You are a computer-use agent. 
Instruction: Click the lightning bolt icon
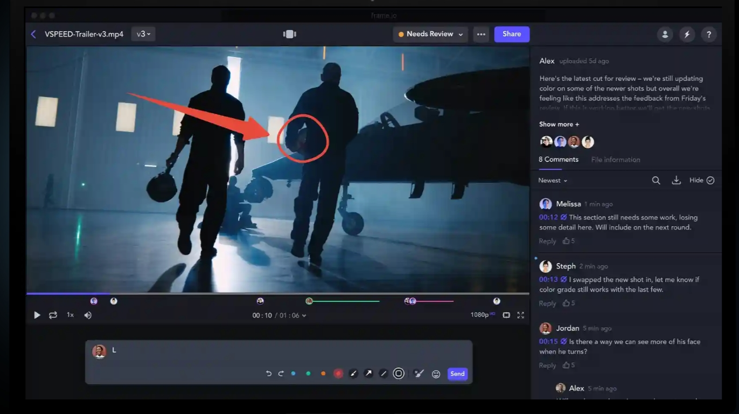(687, 34)
